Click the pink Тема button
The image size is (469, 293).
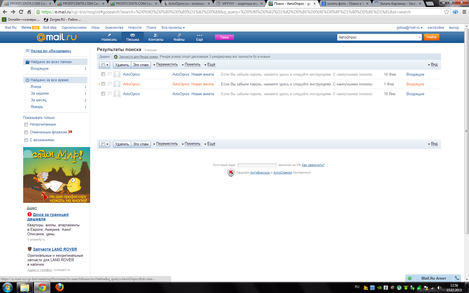(x=224, y=37)
